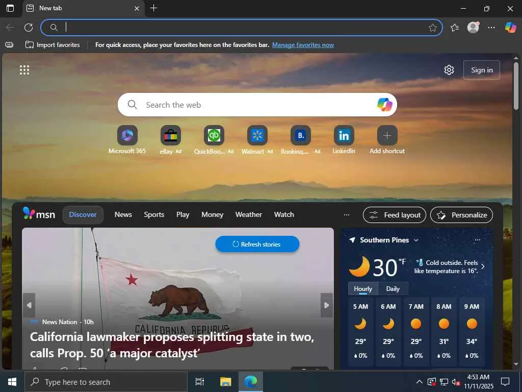Screen dimensions: 522x392
Task: Open the Watch tab
Action: coord(284,215)
